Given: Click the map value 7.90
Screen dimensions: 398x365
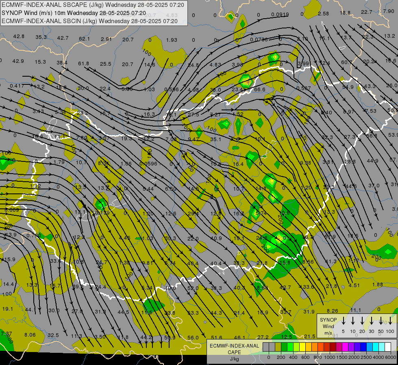Looking at the screenshot, I should pyautogui.click(x=389, y=11).
